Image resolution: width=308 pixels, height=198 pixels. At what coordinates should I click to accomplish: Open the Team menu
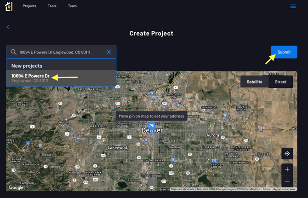coord(72,6)
